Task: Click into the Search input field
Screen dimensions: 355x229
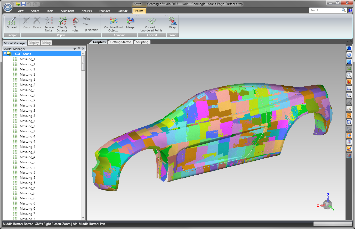Action: coord(325,10)
